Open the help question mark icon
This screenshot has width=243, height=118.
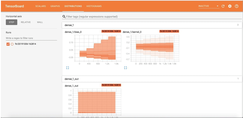point(236,6)
